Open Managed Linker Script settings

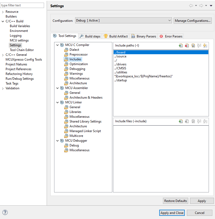(85, 131)
